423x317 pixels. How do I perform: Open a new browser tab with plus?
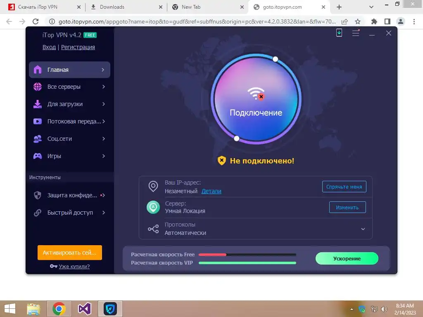tap(339, 7)
